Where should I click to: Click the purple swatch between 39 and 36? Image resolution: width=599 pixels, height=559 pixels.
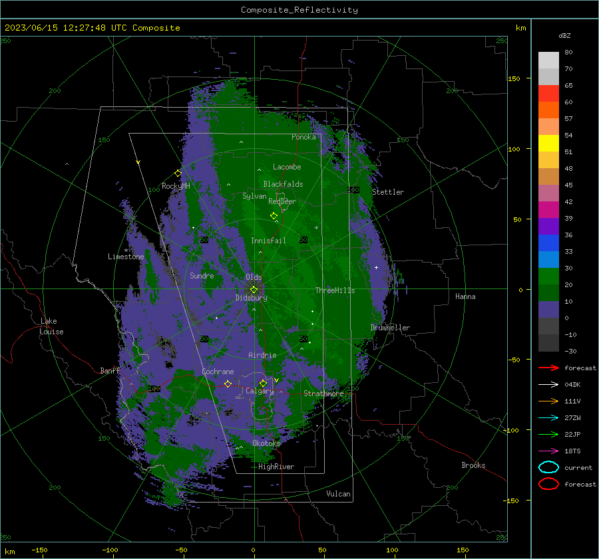(x=548, y=227)
